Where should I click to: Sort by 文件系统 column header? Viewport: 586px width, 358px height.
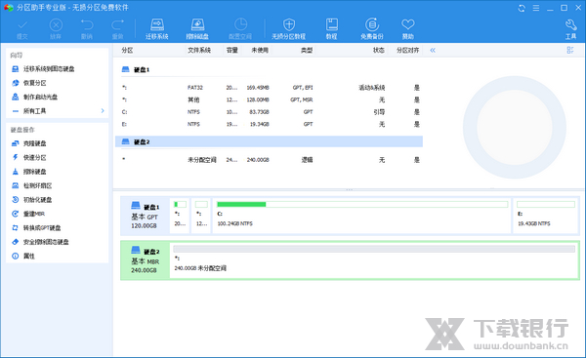(199, 50)
